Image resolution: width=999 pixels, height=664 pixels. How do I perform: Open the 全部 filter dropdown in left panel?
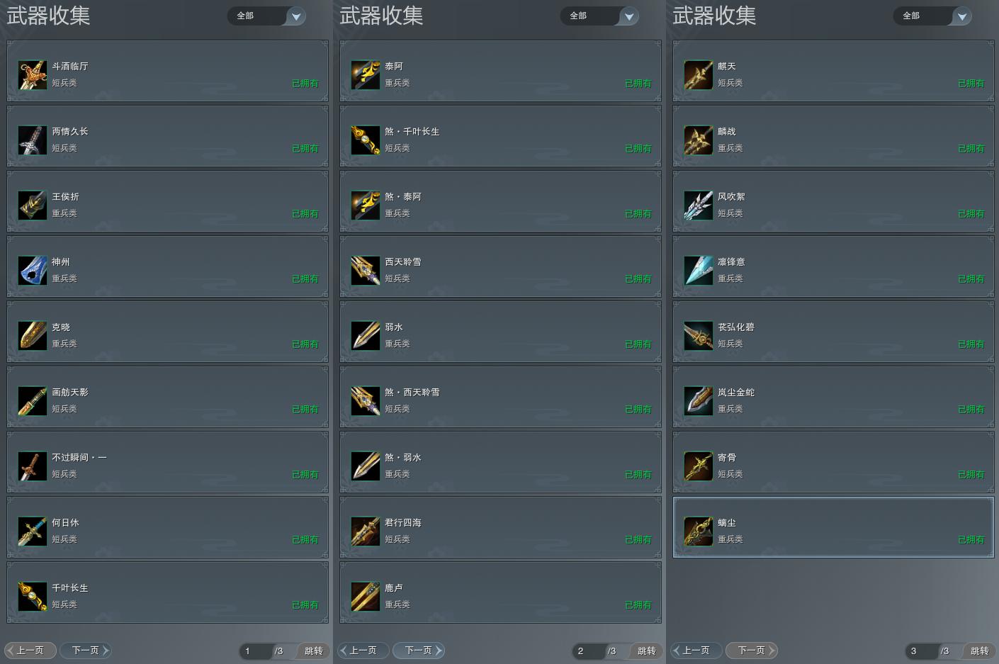(266, 16)
